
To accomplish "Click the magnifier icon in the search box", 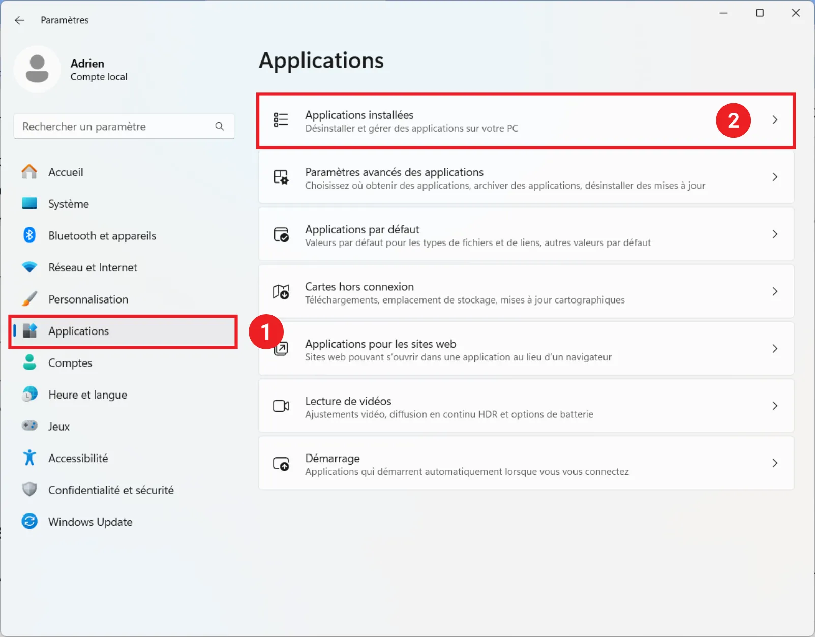I will 220,126.
